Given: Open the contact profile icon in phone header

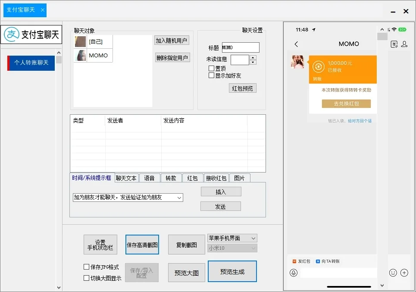Looking at the screenshot, I should click(404, 44).
